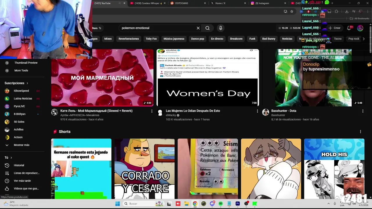
Task: Open the CORRADO Y CESARE short
Action: pyautogui.click(x=144, y=169)
